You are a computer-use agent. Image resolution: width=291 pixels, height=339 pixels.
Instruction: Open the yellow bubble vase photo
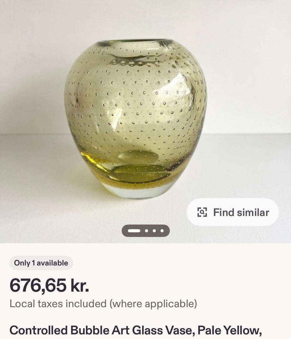tap(135, 119)
